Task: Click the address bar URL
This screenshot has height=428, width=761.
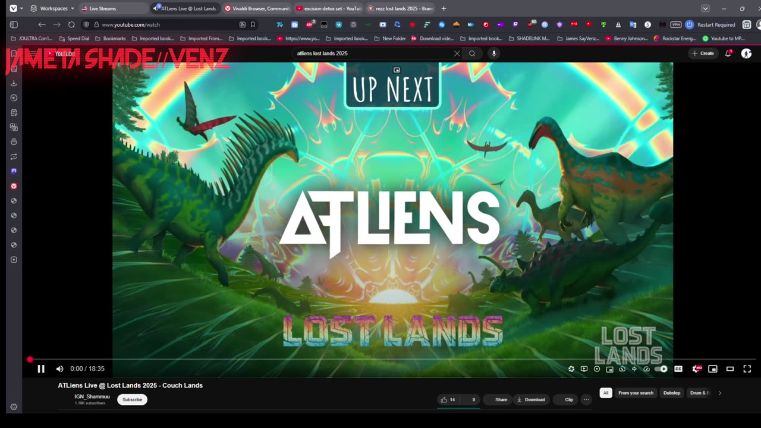Action: [131, 25]
